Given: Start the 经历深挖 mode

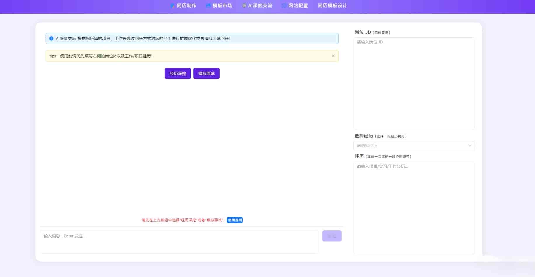Looking at the screenshot, I should tap(178, 73).
